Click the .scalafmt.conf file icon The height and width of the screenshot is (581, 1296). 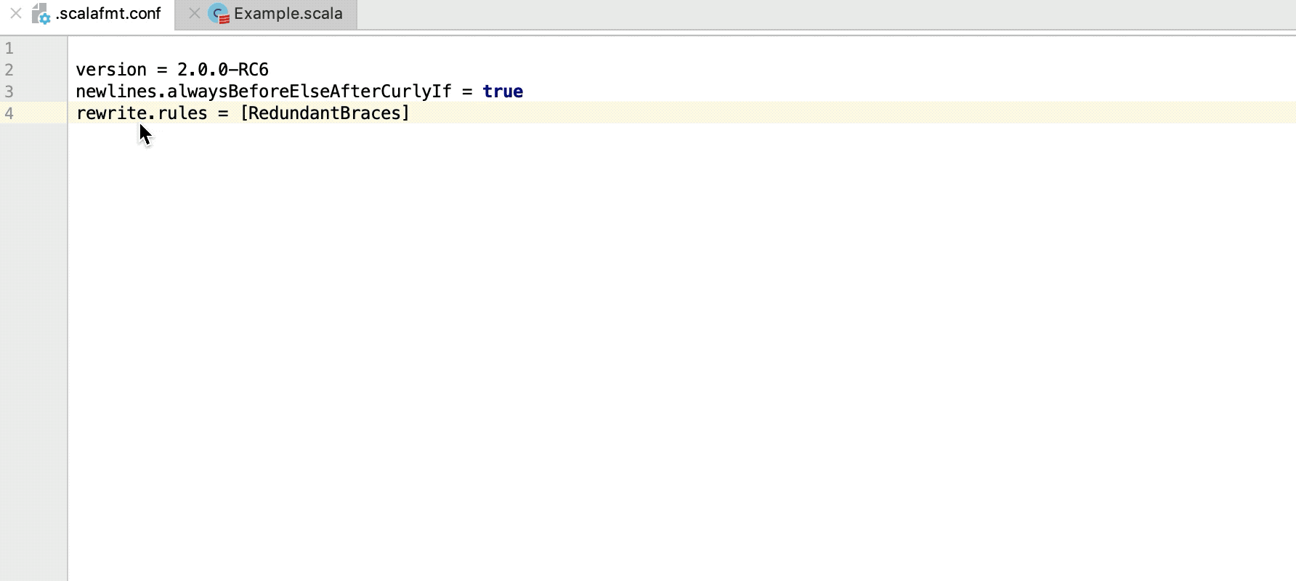[x=41, y=14]
